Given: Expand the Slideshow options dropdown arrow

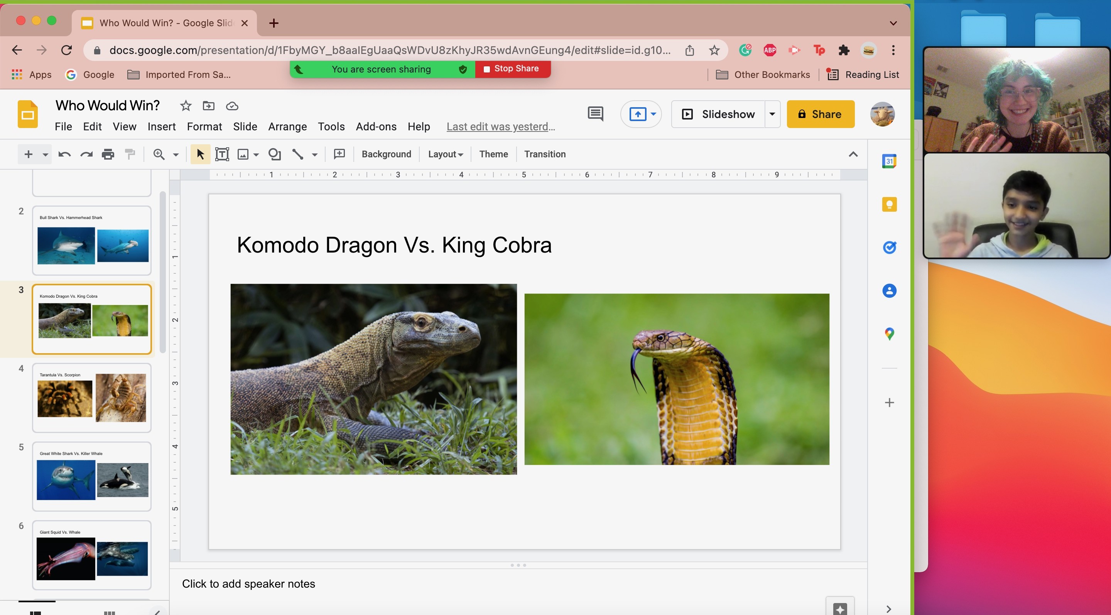Looking at the screenshot, I should point(772,114).
